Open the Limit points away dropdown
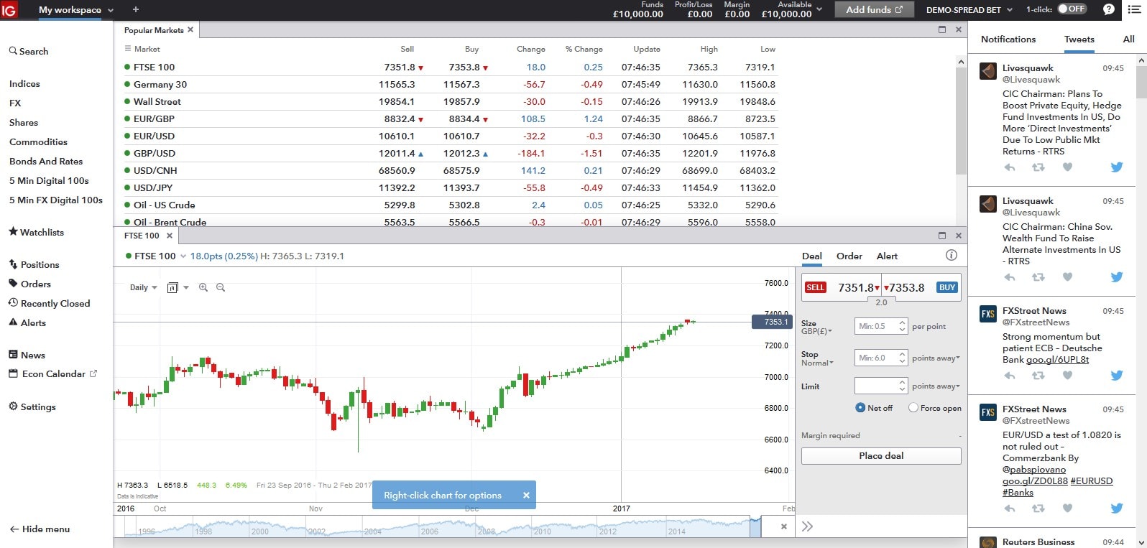This screenshot has height=548, width=1147. pos(936,386)
